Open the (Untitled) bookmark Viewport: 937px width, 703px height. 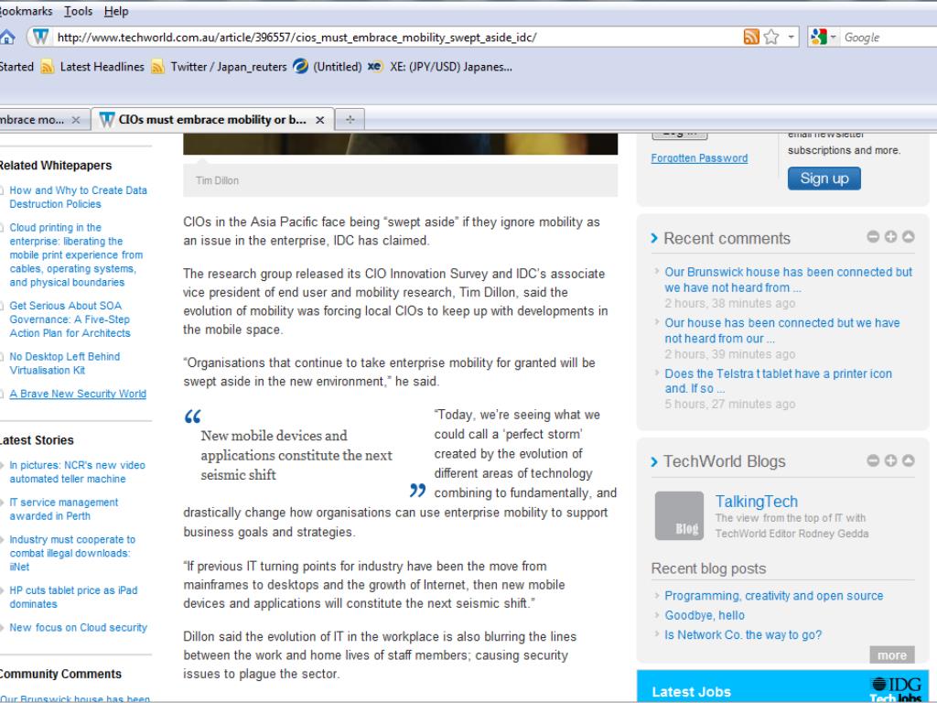[328, 67]
